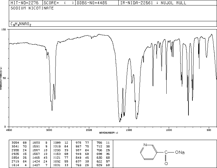This screenshot has height=168, width=217.
Task: Click the 500 label on the wavenumber axis
Action: tap(209, 130)
